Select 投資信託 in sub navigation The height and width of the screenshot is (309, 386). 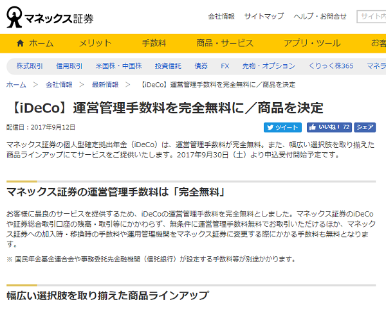[168, 66]
